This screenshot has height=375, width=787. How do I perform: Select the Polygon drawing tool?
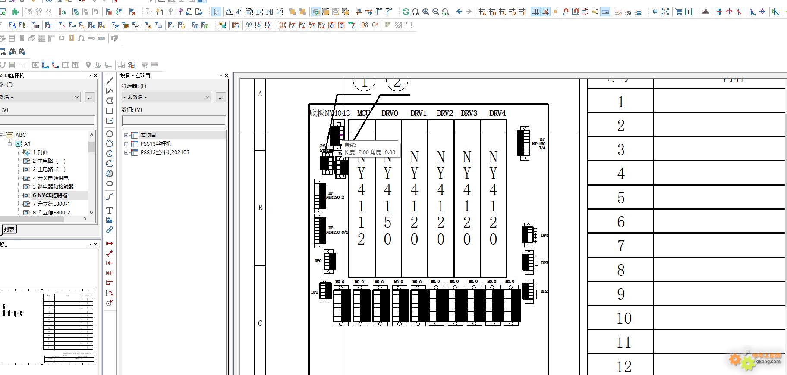[110, 101]
